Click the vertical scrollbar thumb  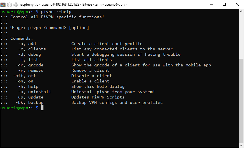[x=241, y=101]
